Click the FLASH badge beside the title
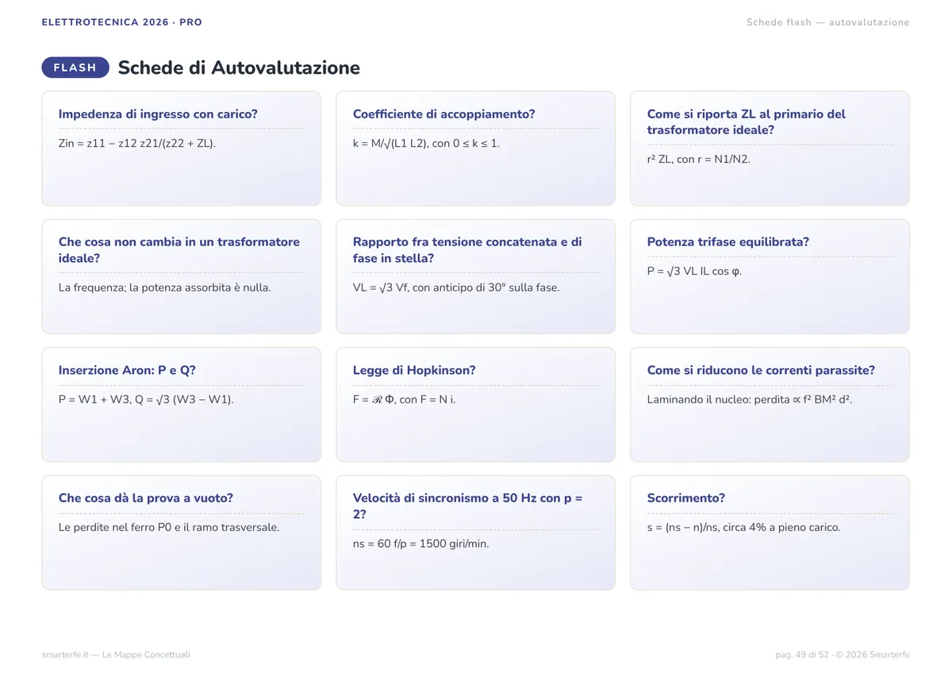This screenshot has width=952, height=674. (x=75, y=67)
